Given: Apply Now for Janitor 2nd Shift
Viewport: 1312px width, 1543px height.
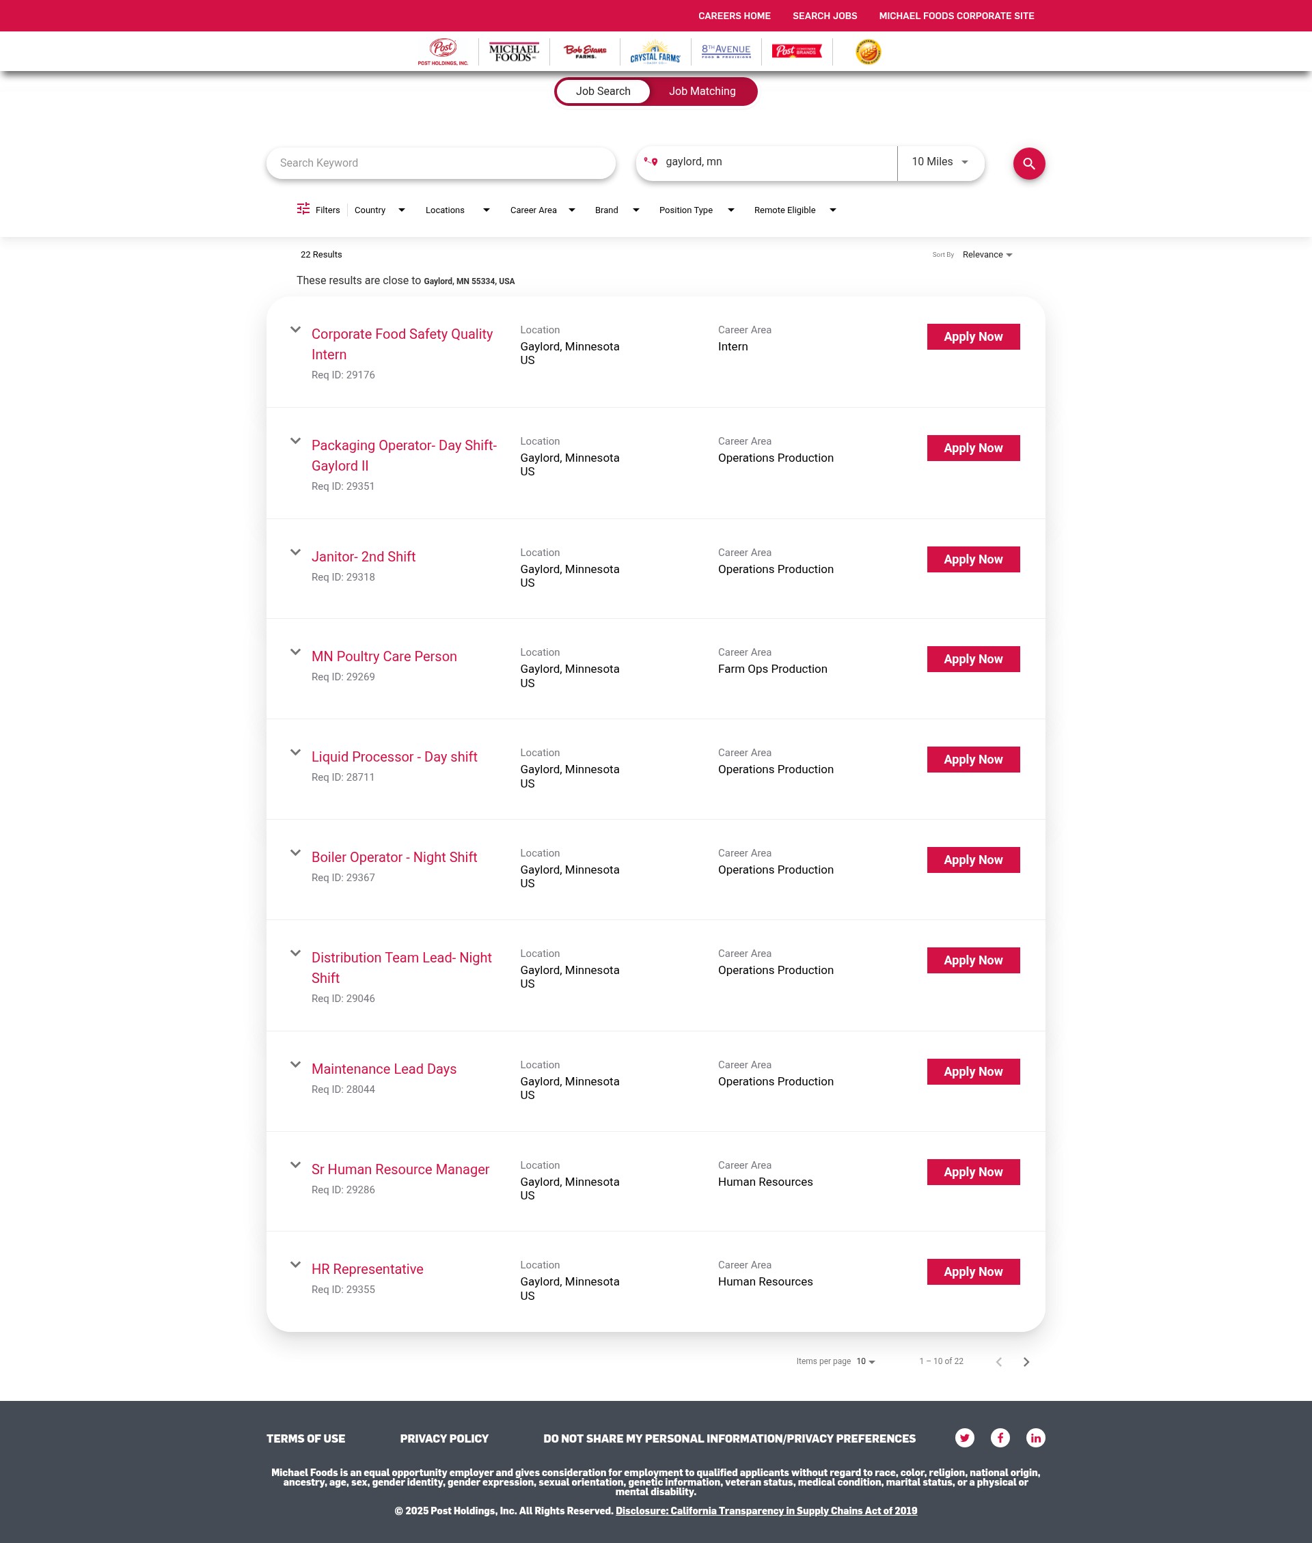Looking at the screenshot, I should [x=973, y=559].
